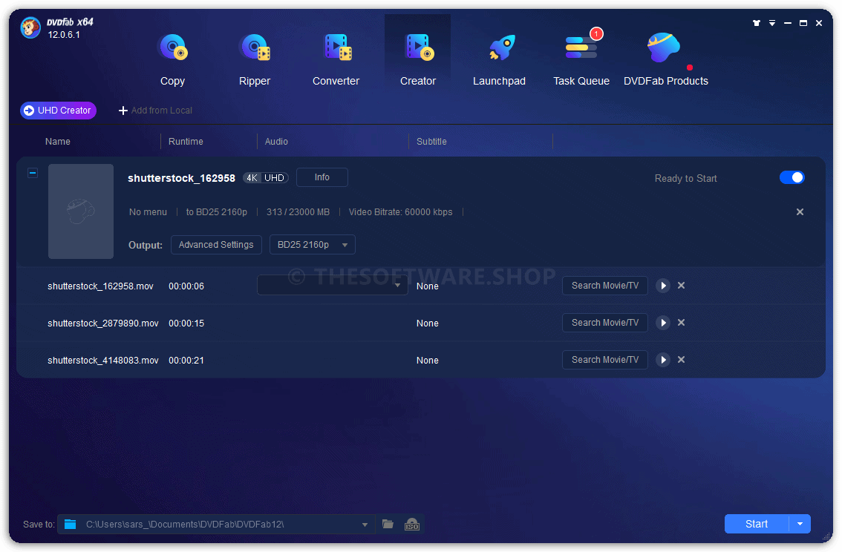Click the Audio column header
Viewport: 842px width, 552px height.
pos(276,142)
